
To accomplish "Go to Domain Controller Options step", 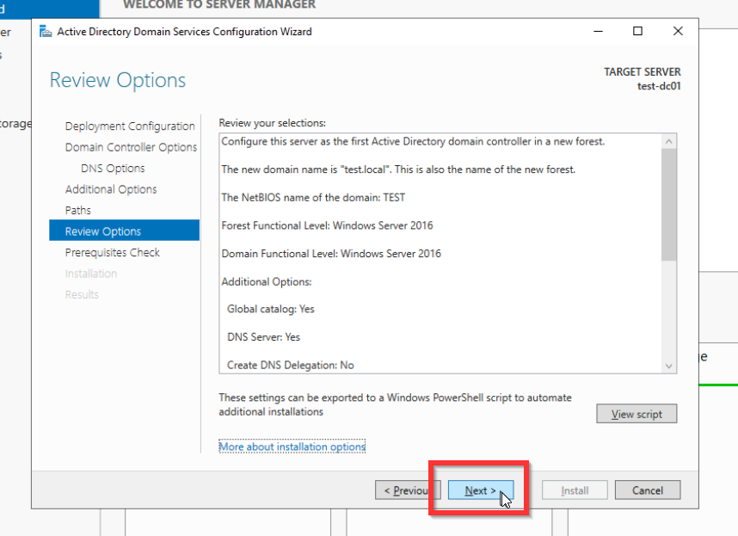I will pyautogui.click(x=131, y=147).
